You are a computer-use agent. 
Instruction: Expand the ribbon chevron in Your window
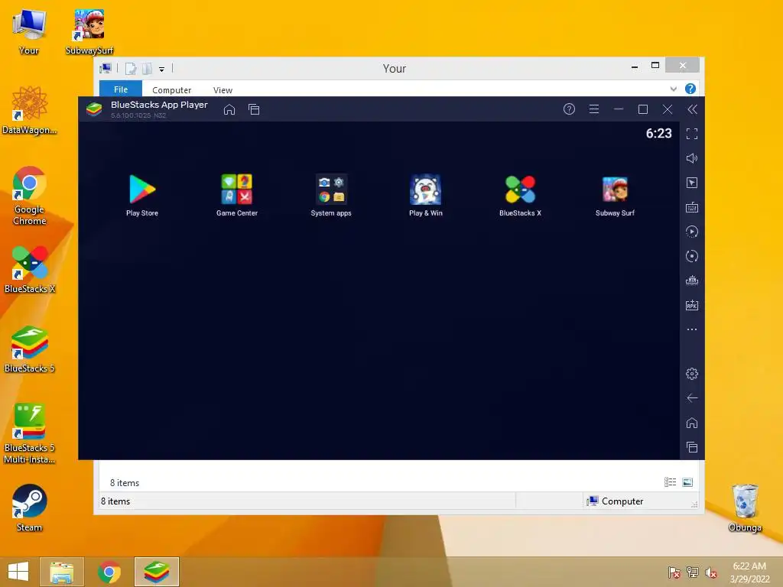(673, 89)
